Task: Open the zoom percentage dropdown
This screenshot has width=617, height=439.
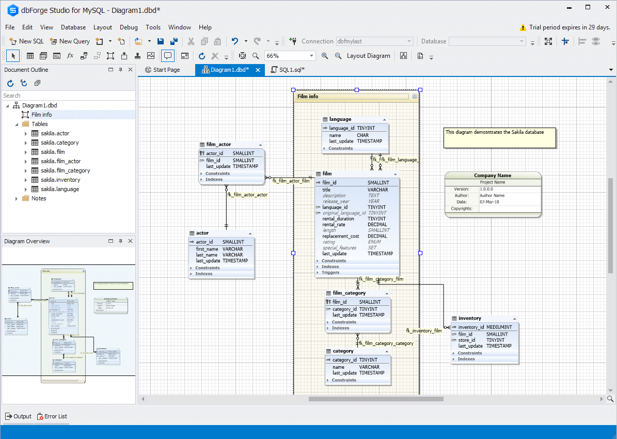Action: 311,56
